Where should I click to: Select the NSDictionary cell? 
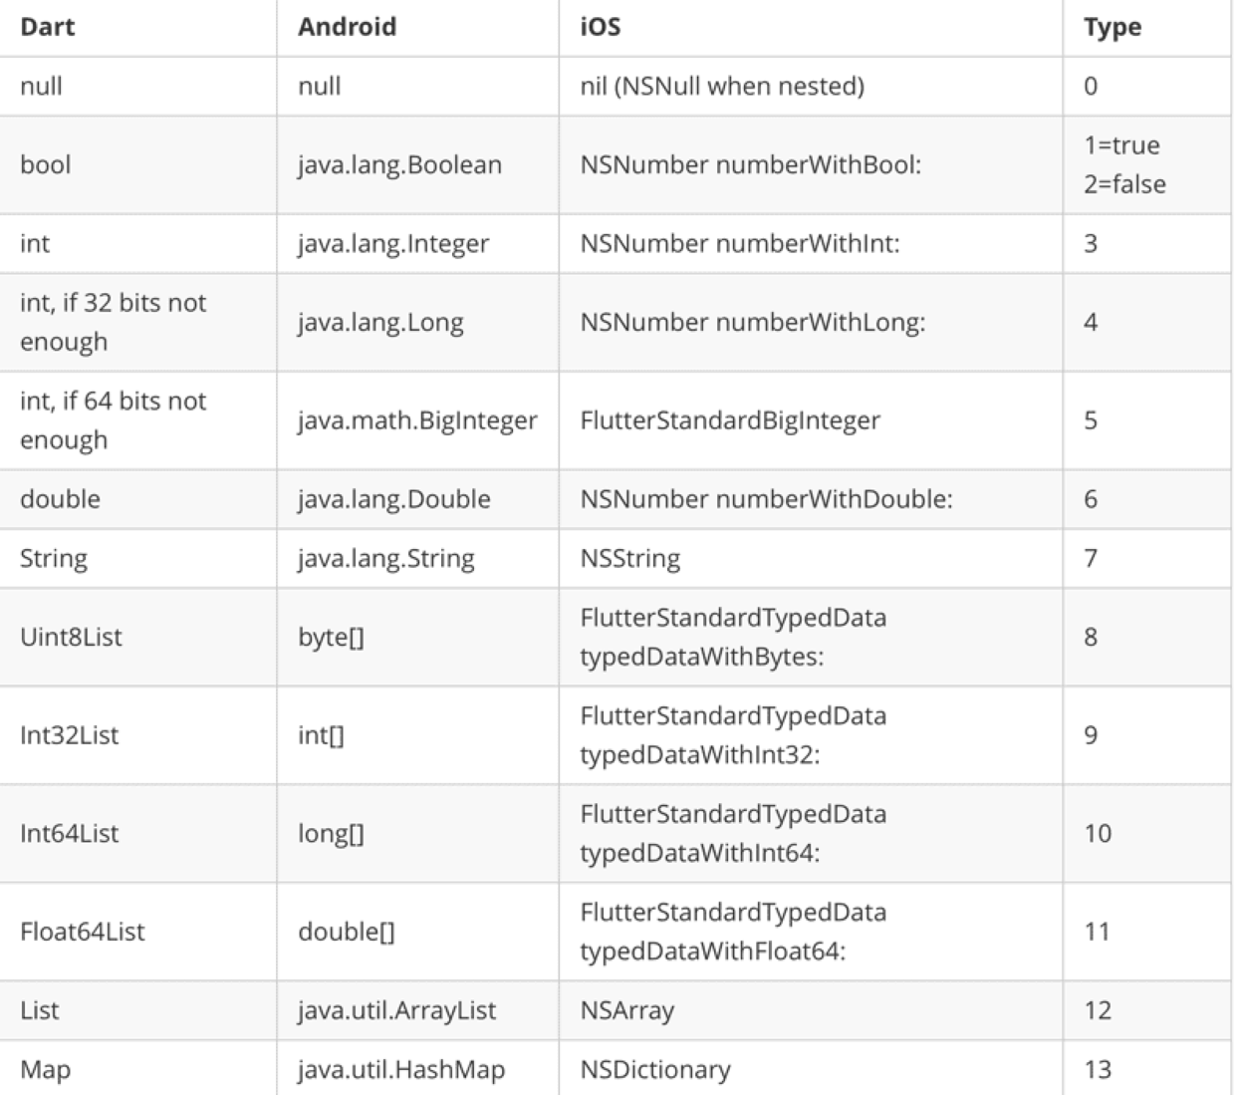tap(655, 1069)
